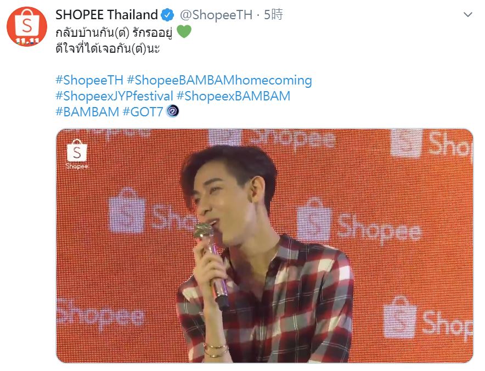This screenshot has width=485, height=371.
Task: Click the 5時 tweet timestamp
Action: click(x=273, y=14)
